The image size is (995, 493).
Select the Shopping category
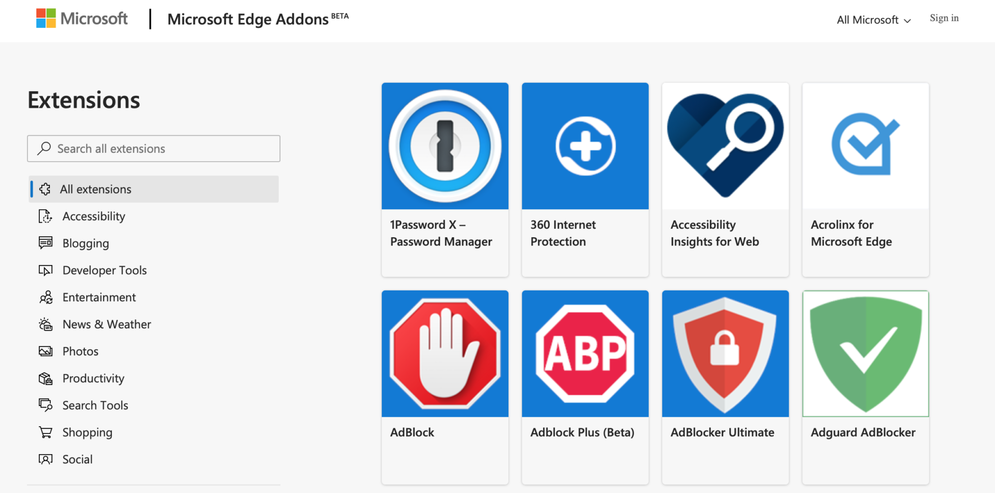[153, 432]
